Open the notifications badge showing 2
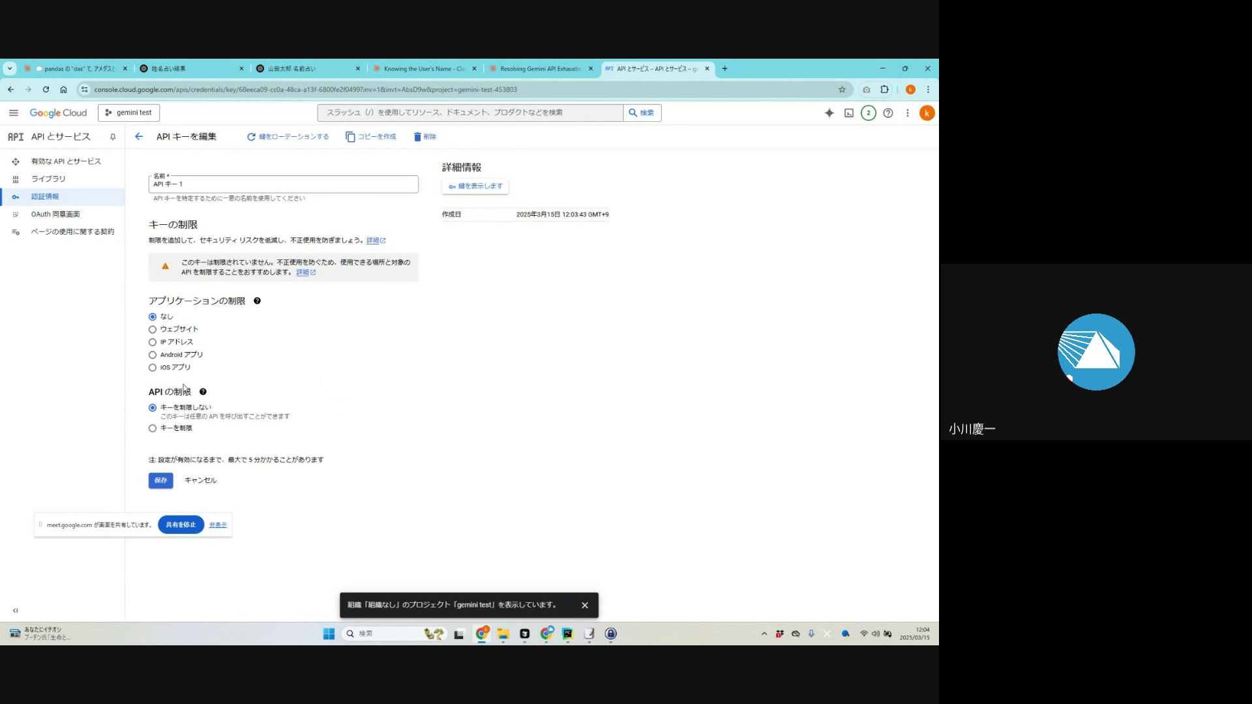The image size is (1252, 704). (868, 113)
